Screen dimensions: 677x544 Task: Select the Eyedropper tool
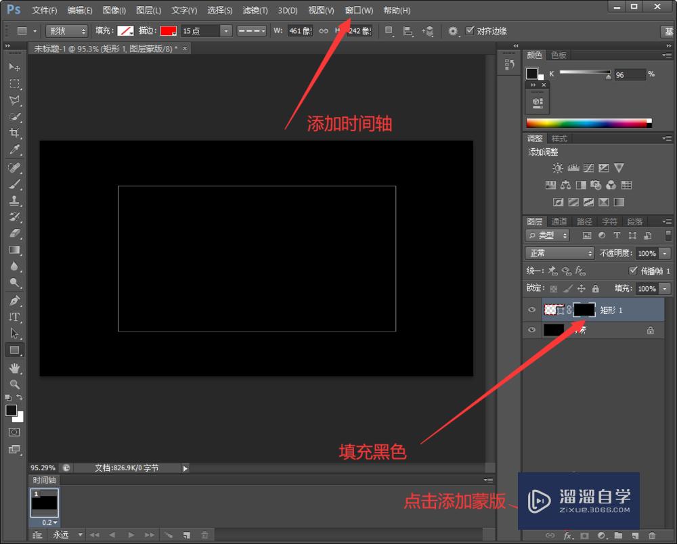coord(14,150)
